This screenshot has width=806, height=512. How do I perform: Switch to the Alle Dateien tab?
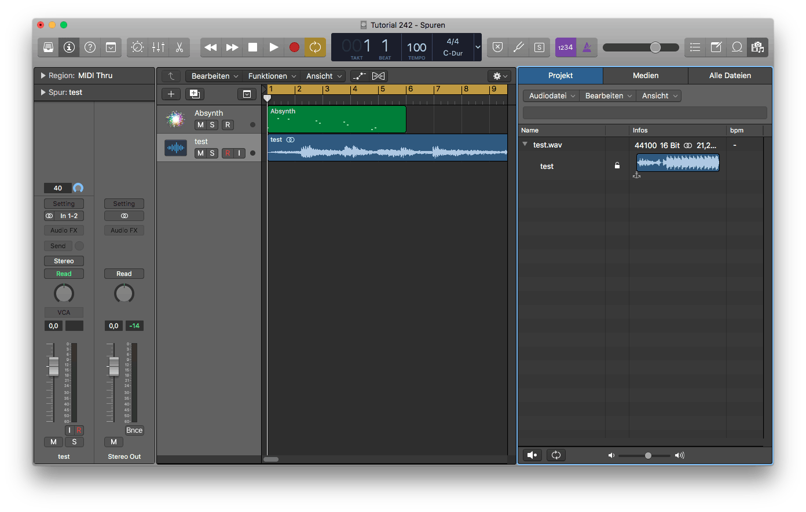coord(730,76)
